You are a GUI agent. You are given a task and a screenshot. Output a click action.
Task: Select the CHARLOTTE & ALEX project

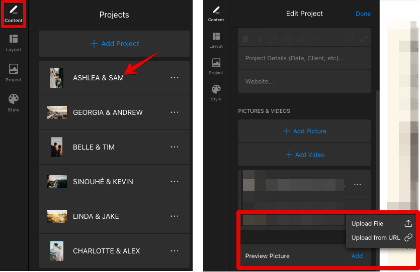coord(114,251)
